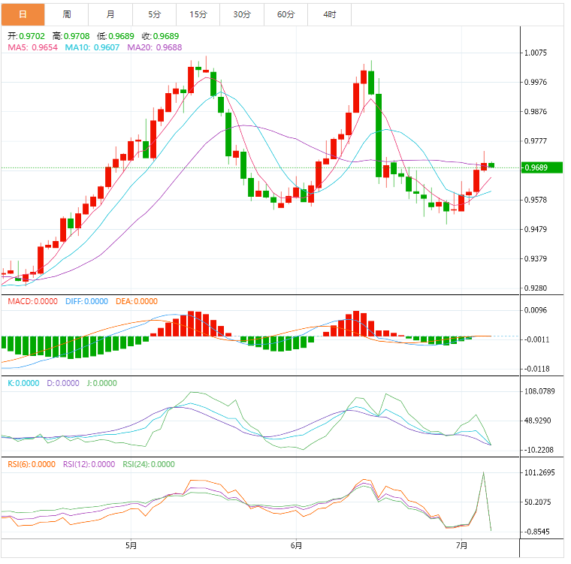This screenshot has width=571, height=564.
Task: Select the 4时 interval tab
Action: tap(330, 14)
